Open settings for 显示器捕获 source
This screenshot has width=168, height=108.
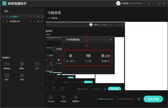pos(38,17)
